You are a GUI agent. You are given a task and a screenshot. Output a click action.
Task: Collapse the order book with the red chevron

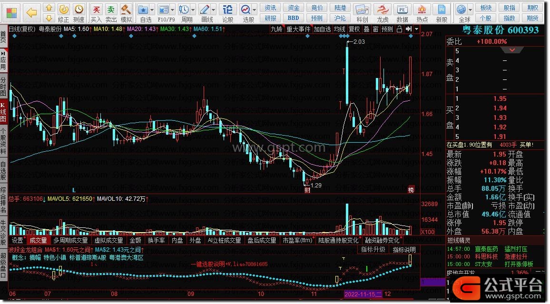[x=512, y=50]
